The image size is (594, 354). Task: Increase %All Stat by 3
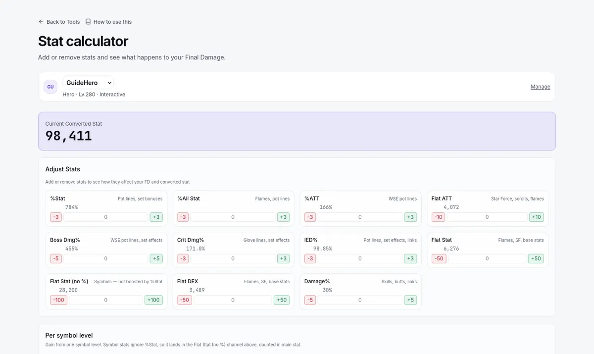[283, 217]
